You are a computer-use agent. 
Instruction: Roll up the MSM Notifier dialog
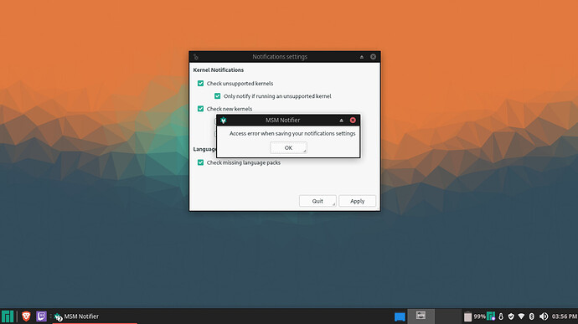(x=341, y=121)
